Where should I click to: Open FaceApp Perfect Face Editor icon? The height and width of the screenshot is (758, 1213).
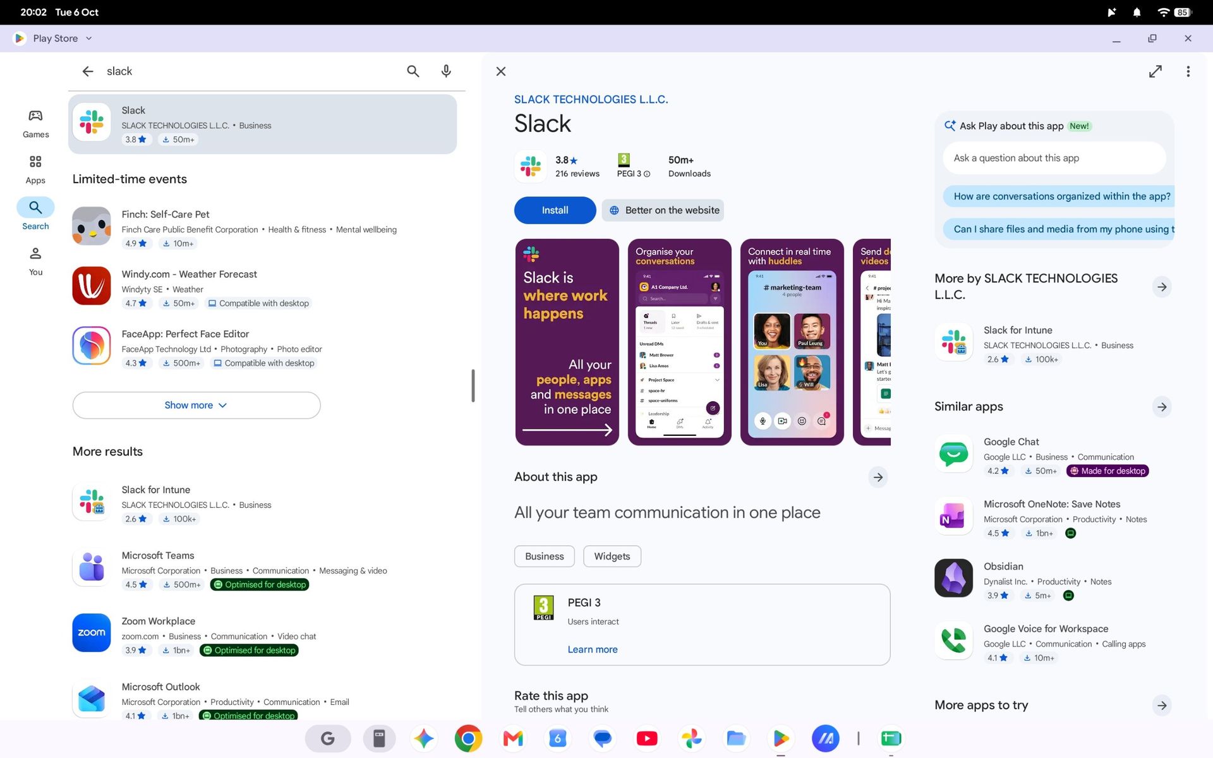92,346
